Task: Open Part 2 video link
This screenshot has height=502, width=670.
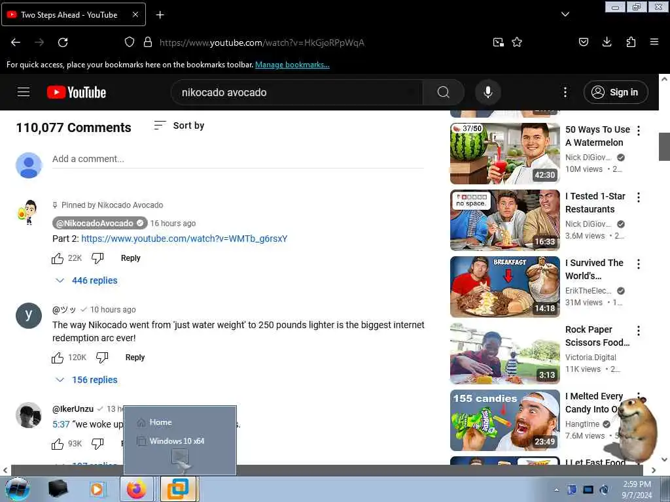Action: pos(184,239)
